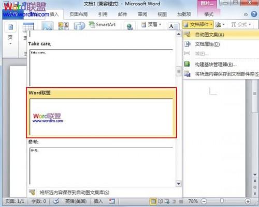The width and height of the screenshot is (259, 207).
Task: Expand the arrow under the 页 button
Action: click(x=10, y=44)
